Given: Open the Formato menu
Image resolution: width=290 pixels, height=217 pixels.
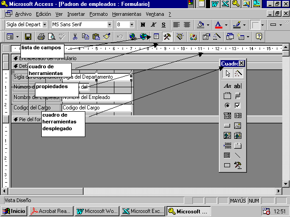Looking at the screenshot, I should point(98,14).
